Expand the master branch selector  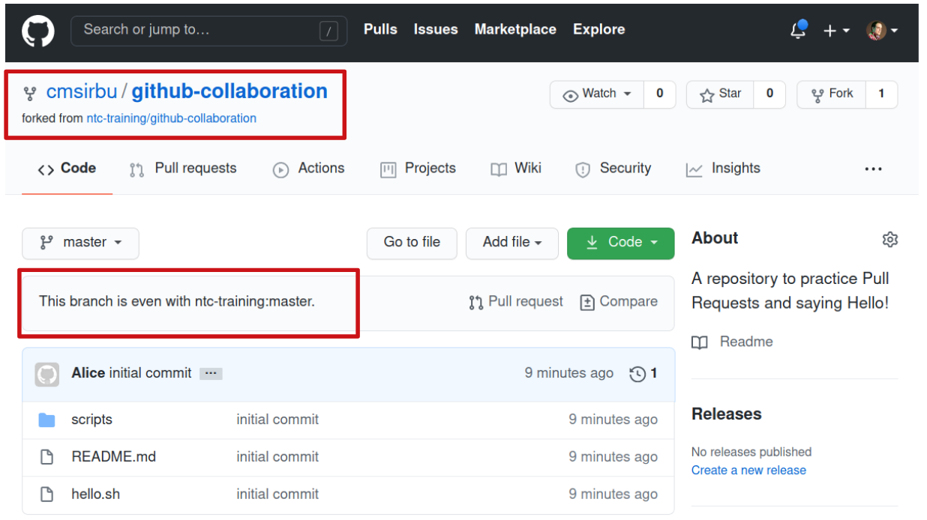(80, 243)
